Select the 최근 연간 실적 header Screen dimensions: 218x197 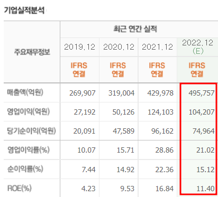(135, 29)
